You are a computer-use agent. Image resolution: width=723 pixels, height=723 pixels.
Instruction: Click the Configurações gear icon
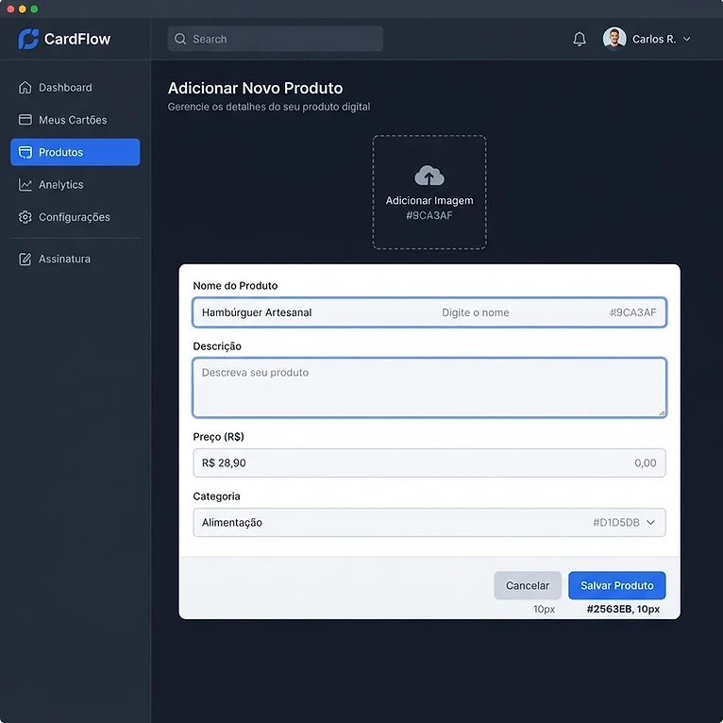click(25, 217)
